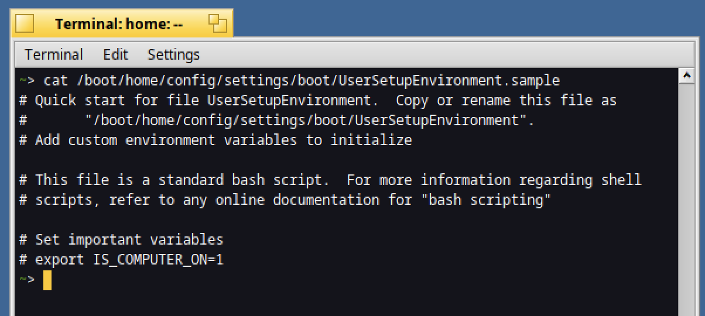
Task: Click the "Quick start for file UserSetupEnvironment" line
Action: pos(318,100)
